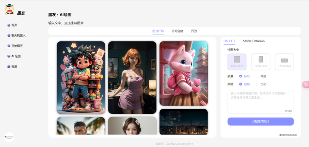Open the fireworks night city image

[x=184, y=122]
